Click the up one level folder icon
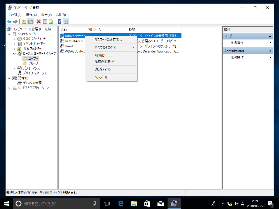This screenshot has height=209, width=279. pos(24,21)
